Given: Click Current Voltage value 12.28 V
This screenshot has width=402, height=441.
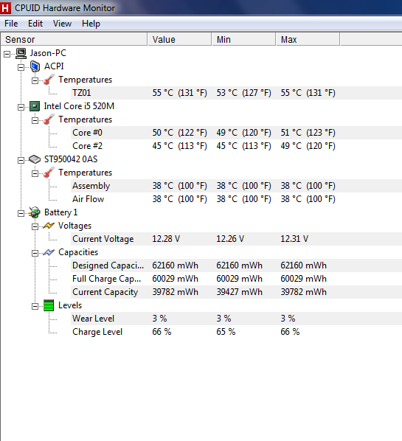Looking at the screenshot, I should click(166, 239).
